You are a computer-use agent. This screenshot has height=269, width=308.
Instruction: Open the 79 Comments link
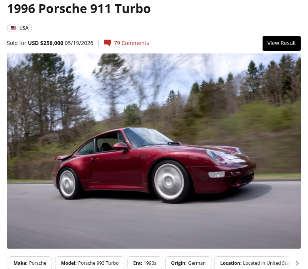point(131,43)
